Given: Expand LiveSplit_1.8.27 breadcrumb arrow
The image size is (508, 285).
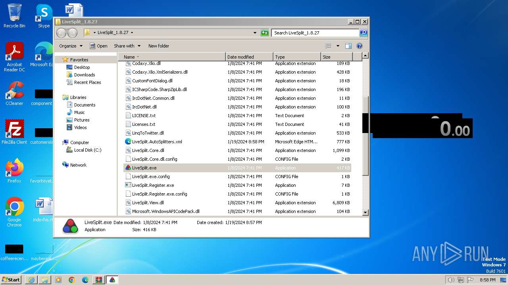Looking at the screenshot, I should 132,33.
